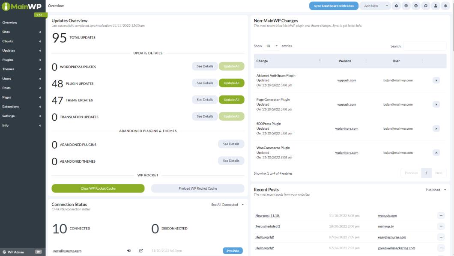
Task: Click the speech bubble icon in header
Action: (x=426, y=6)
